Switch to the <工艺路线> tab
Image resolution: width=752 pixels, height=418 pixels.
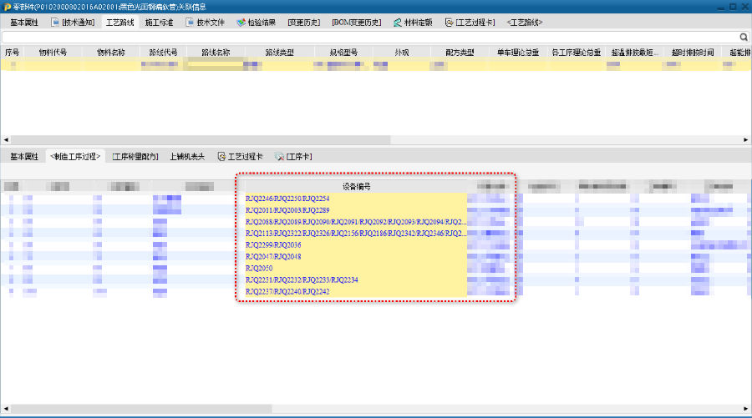[x=524, y=23]
